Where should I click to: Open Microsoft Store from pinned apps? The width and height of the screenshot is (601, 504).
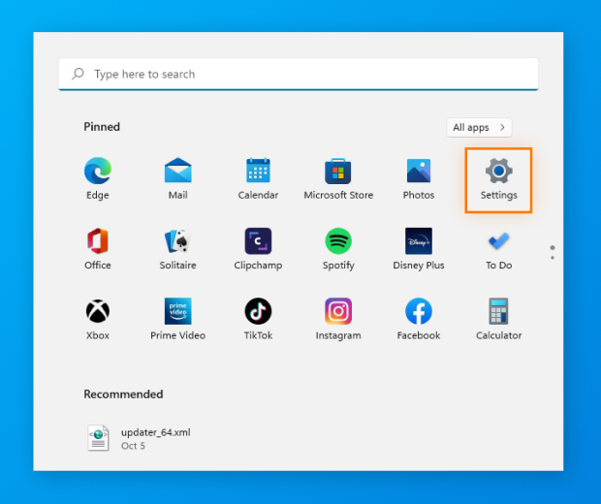coord(338,173)
